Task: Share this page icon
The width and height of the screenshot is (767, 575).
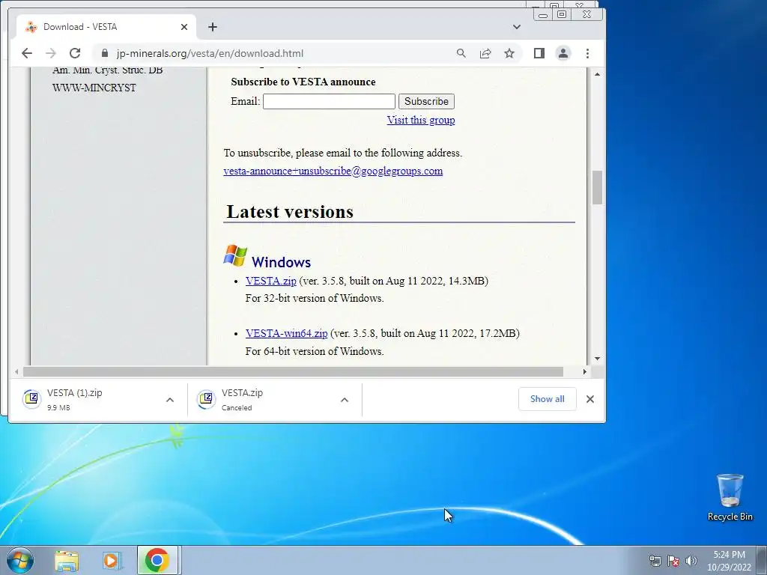Action: point(485,53)
